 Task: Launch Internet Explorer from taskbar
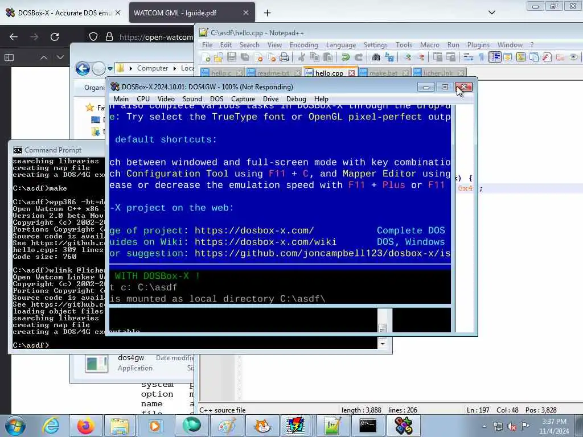click(51, 426)
